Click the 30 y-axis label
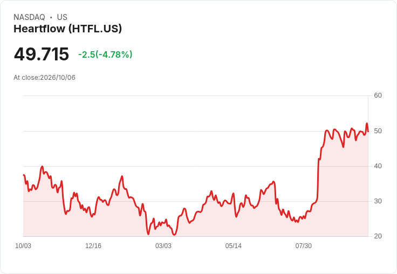Screen dimensions: 397x274 pyautogui.click(x=378, y=201)
